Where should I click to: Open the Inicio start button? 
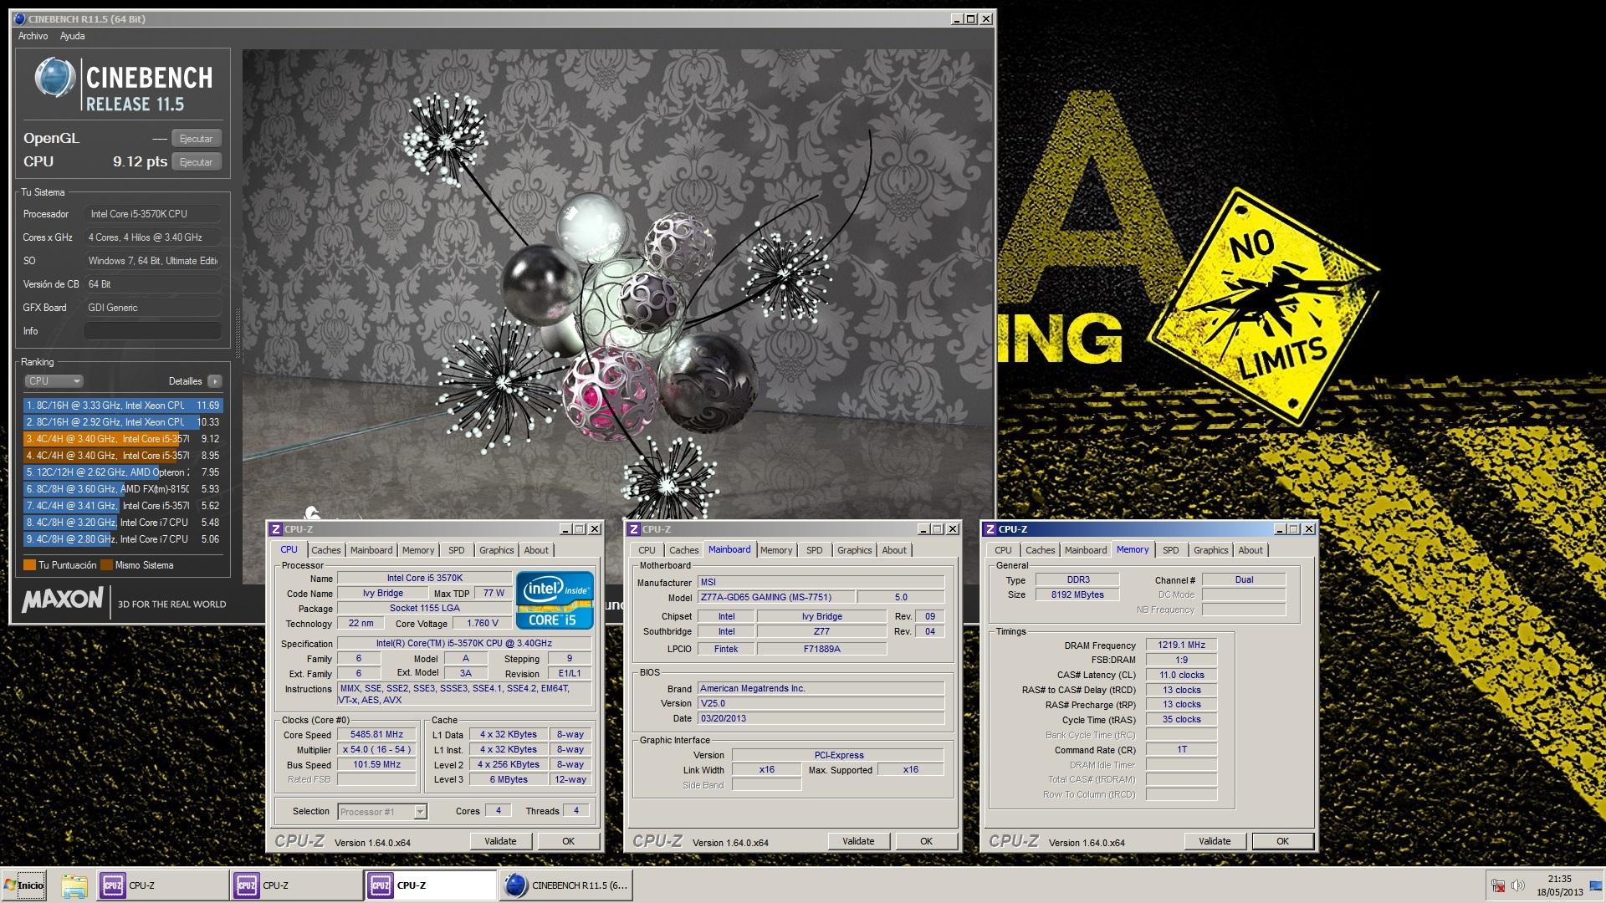(x=23, y=885)
